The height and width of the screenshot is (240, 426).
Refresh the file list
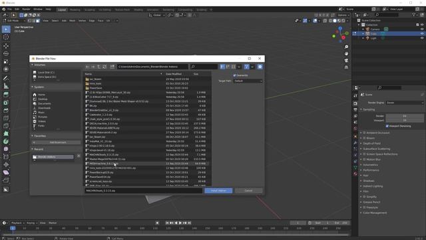point(105,67)
